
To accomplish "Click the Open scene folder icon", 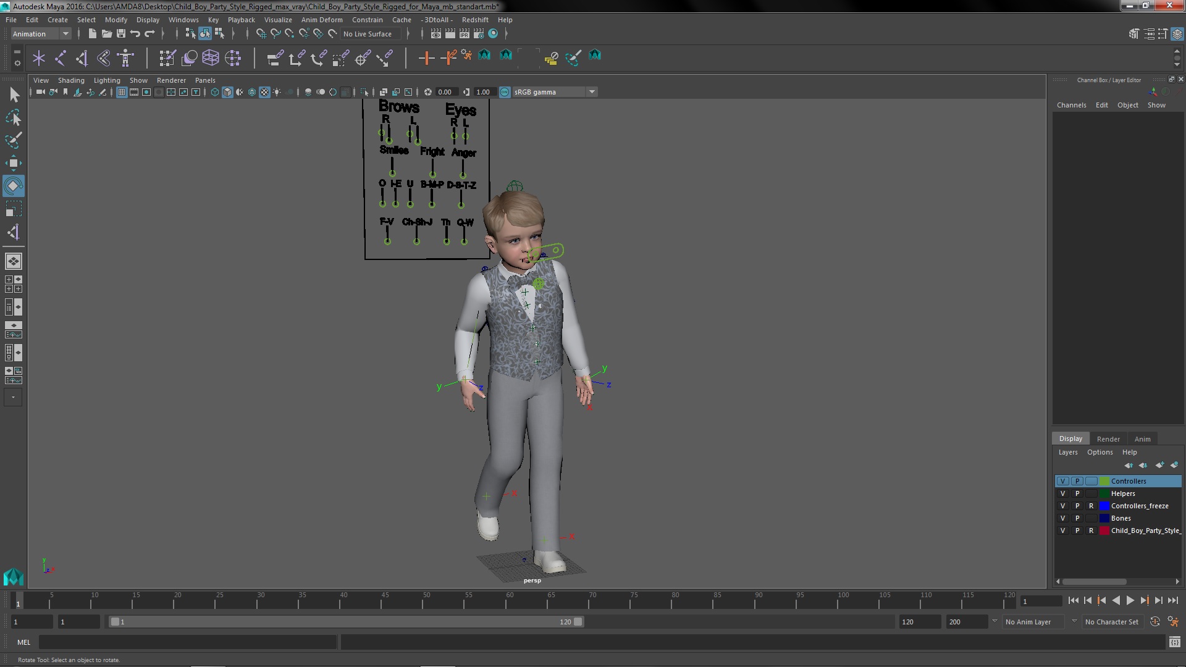I will pos(106,34).
